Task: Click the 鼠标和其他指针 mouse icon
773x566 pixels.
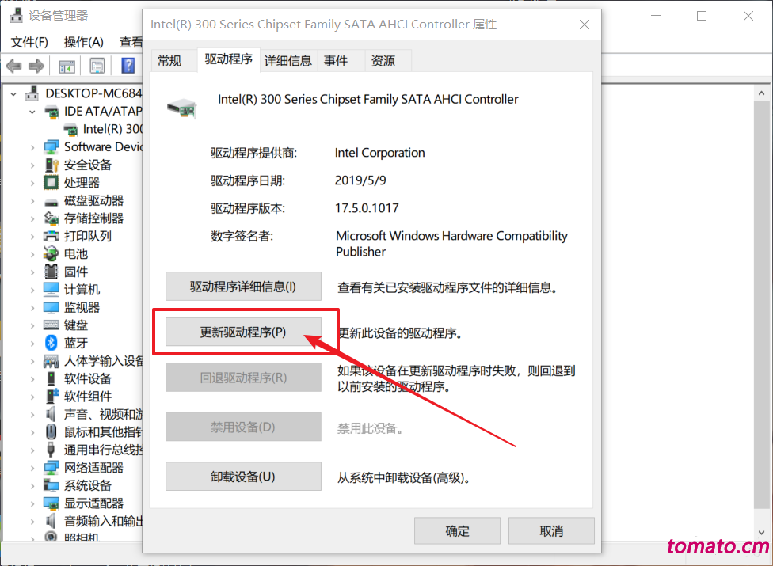Action: pyautogui.click(x=51, y=431)
